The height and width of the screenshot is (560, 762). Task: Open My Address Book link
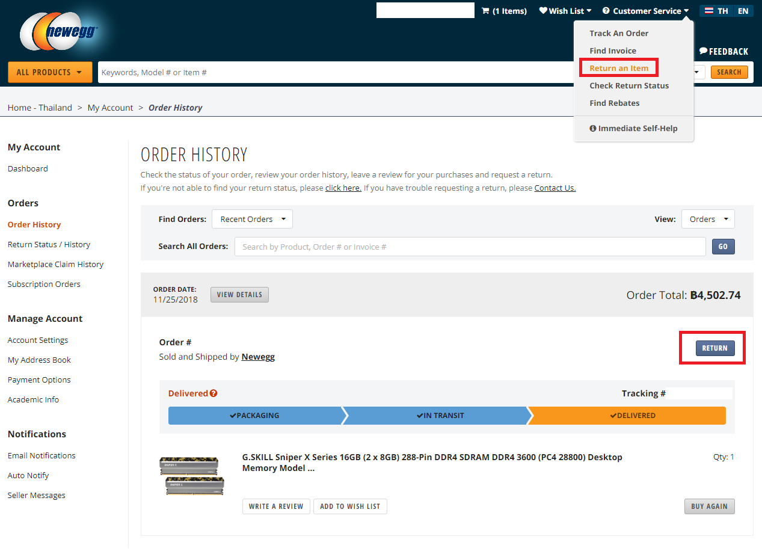pos(39,360)
